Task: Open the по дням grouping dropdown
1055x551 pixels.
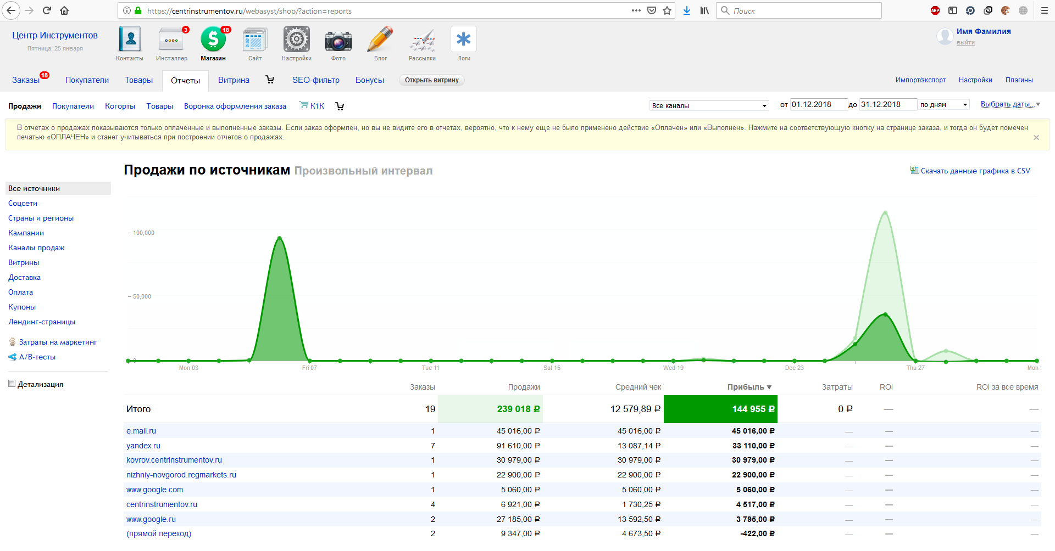Action: (x=943, y=105)
